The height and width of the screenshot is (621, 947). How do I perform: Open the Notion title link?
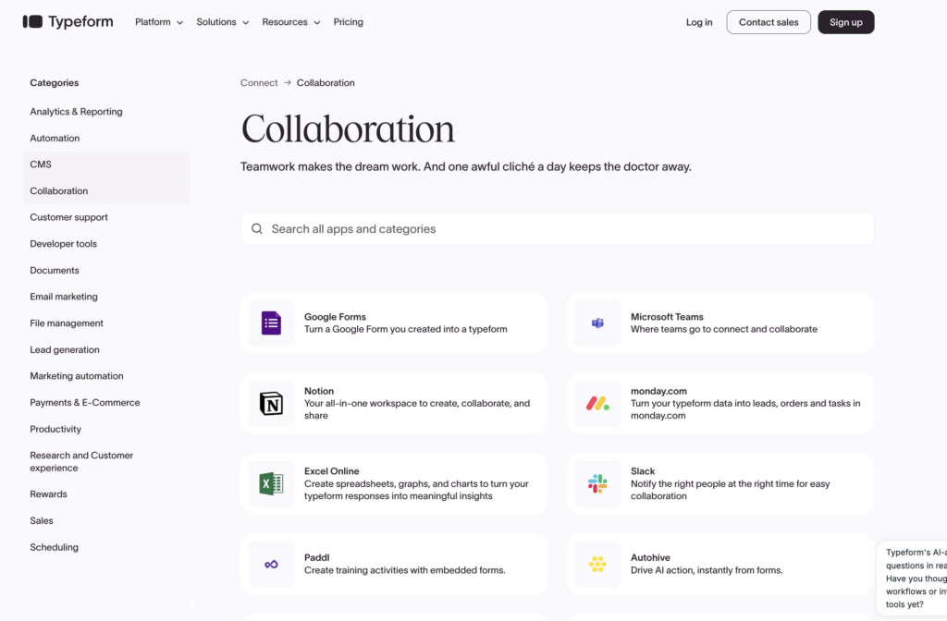click(x=319, y=391)
